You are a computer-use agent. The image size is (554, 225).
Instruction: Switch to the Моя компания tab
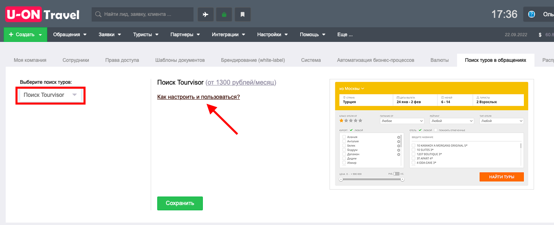pyautogui.click(x=30, y=60)
